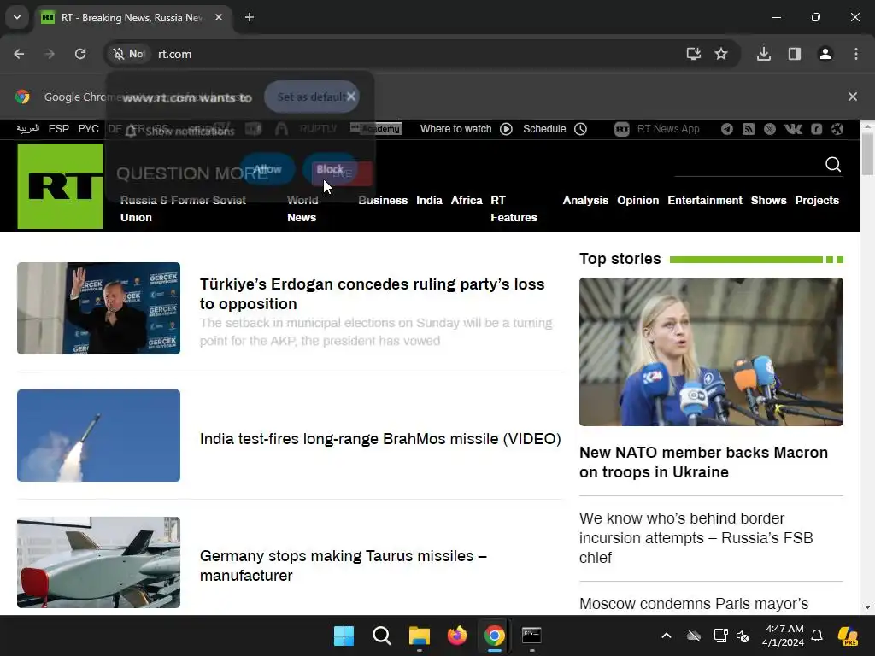Open a new browser tab

(250, 17)
